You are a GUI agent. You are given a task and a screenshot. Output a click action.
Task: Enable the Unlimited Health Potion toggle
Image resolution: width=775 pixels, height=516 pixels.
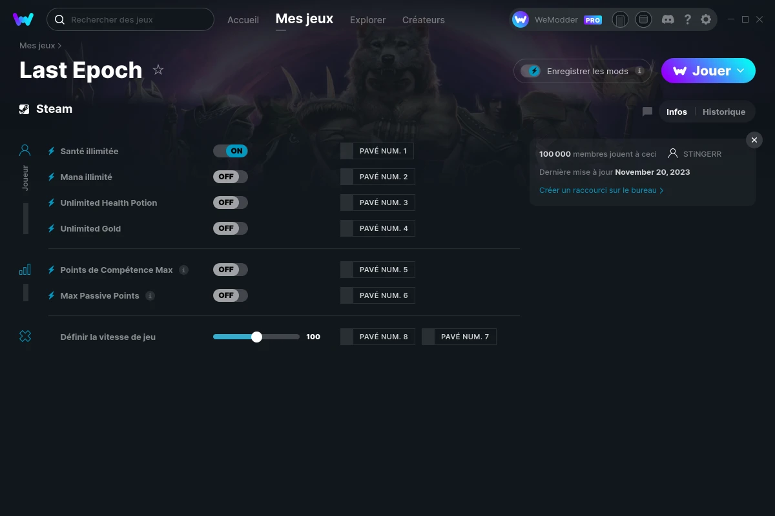(231, 203)
